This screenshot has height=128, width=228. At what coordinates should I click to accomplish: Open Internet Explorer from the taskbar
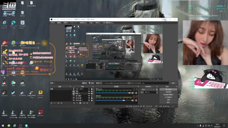point(15,126)
